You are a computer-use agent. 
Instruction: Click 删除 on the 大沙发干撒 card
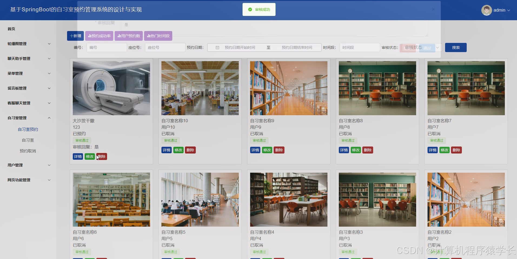pos(102,156)
